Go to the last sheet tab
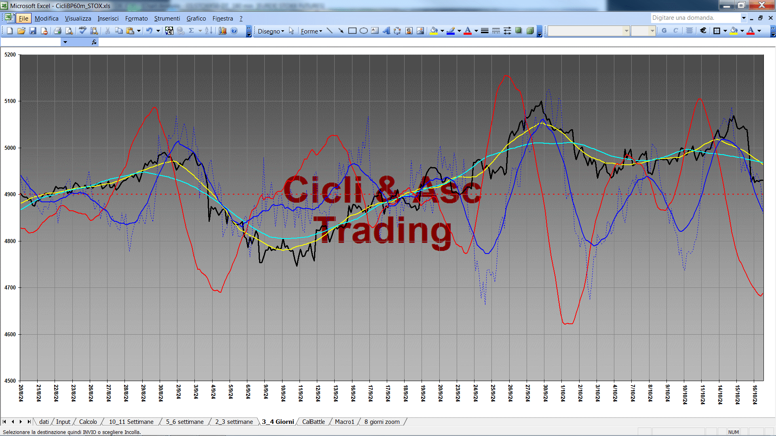This screenshot has height=436, width=776. pos(29,421)
